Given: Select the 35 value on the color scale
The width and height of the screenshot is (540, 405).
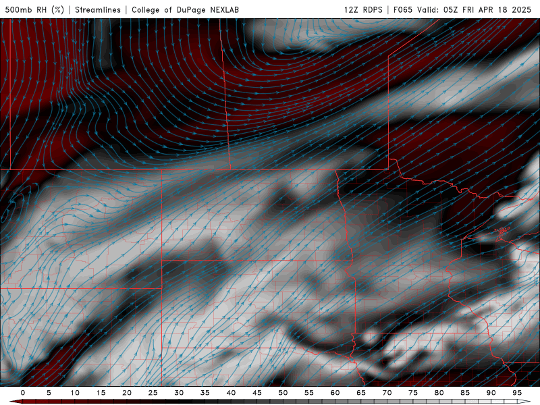Looking at the screenshot, I should pos(205,393).
